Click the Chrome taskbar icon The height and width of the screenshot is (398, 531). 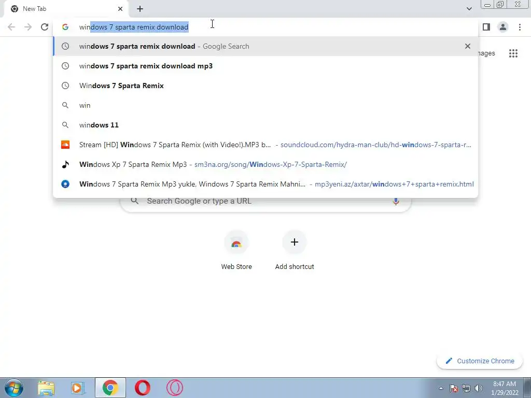click(x=110, y=388)
